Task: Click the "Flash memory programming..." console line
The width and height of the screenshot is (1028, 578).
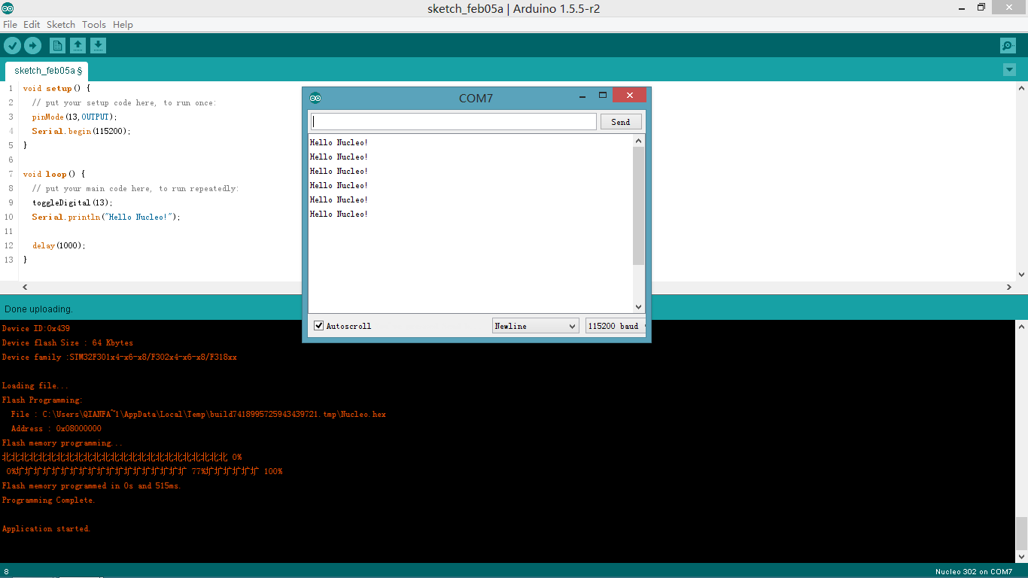Action: [62, 443]
